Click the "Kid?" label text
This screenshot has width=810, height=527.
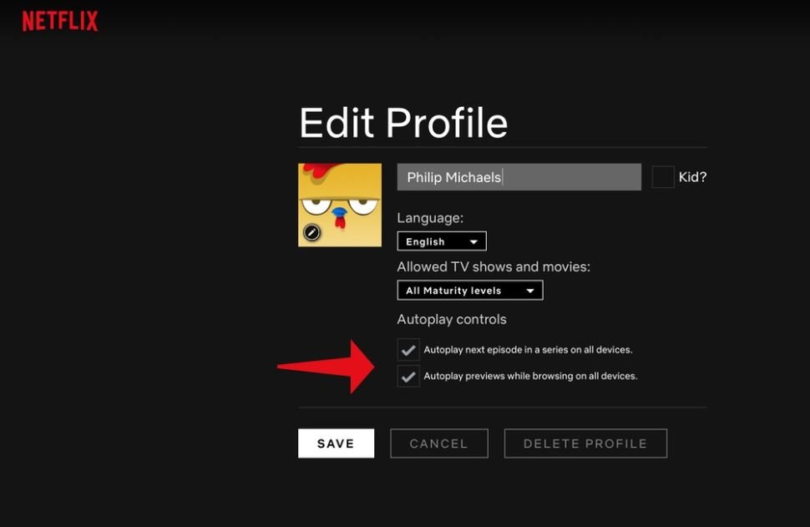point(692,177)
